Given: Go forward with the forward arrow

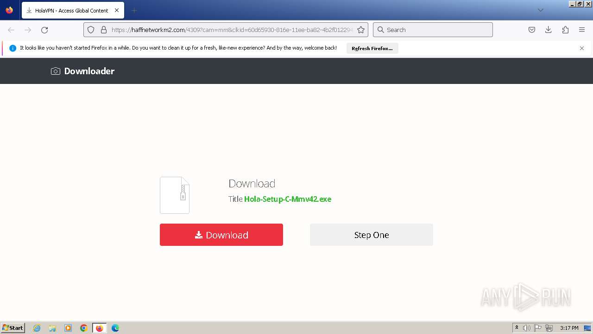Looking at the screenshot, I should pyautogui.click(x=28, y=30).
